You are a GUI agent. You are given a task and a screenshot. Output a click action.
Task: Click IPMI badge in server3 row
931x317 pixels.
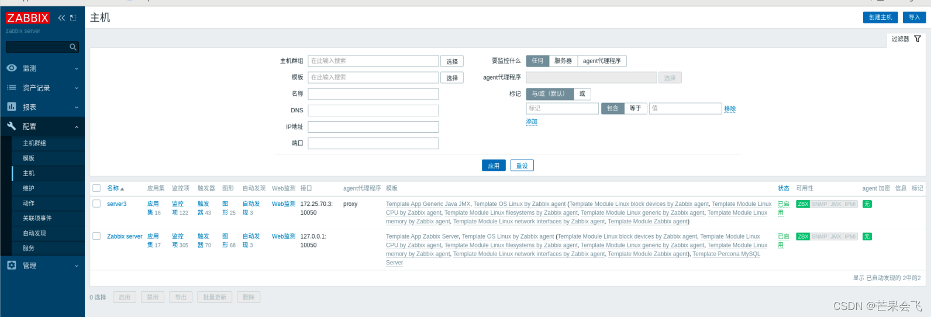tap(850, 204)
